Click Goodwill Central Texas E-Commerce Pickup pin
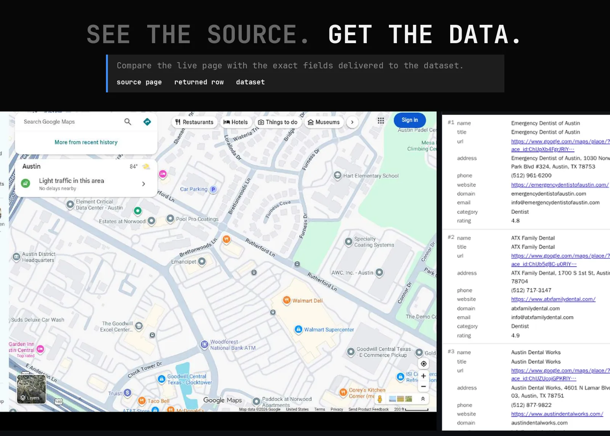 coord(351,352)
